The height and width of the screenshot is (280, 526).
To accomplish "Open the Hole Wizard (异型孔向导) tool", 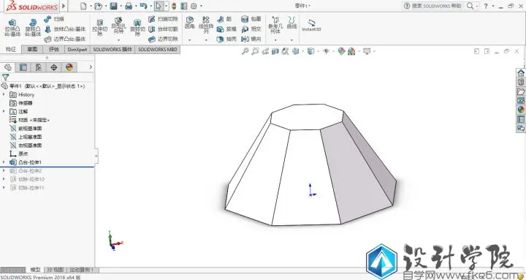I will coord(118,26).
